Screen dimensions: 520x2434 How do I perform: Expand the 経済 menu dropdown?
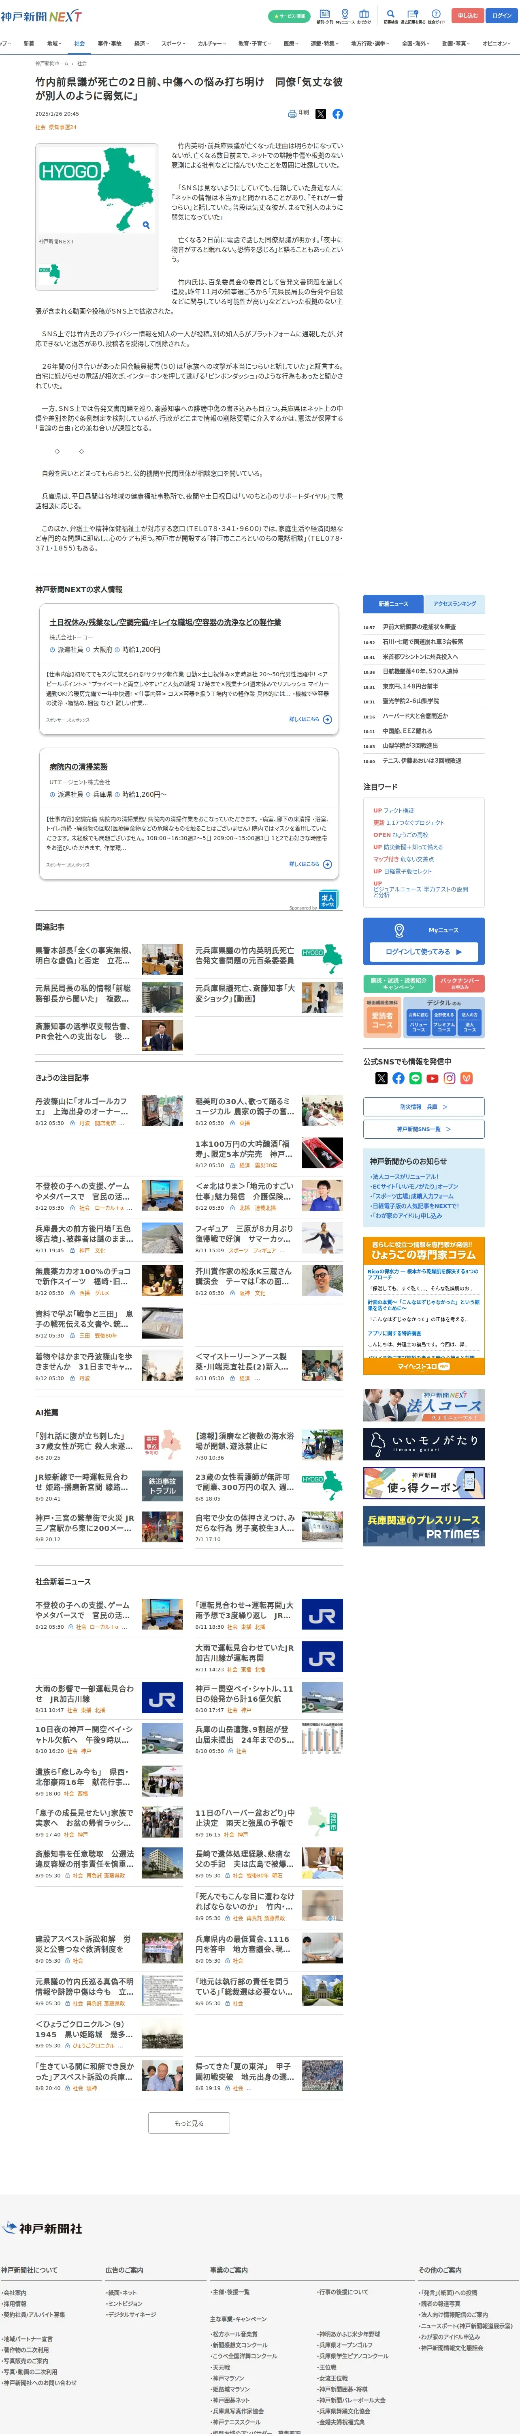point(142,43)
